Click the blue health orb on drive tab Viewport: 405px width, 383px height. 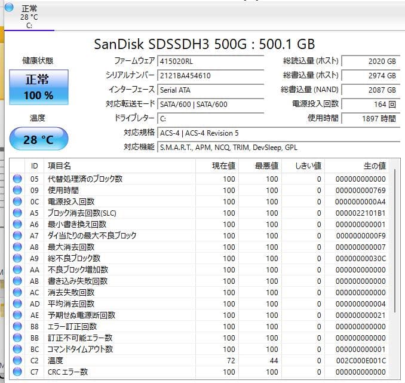point(9,7)
